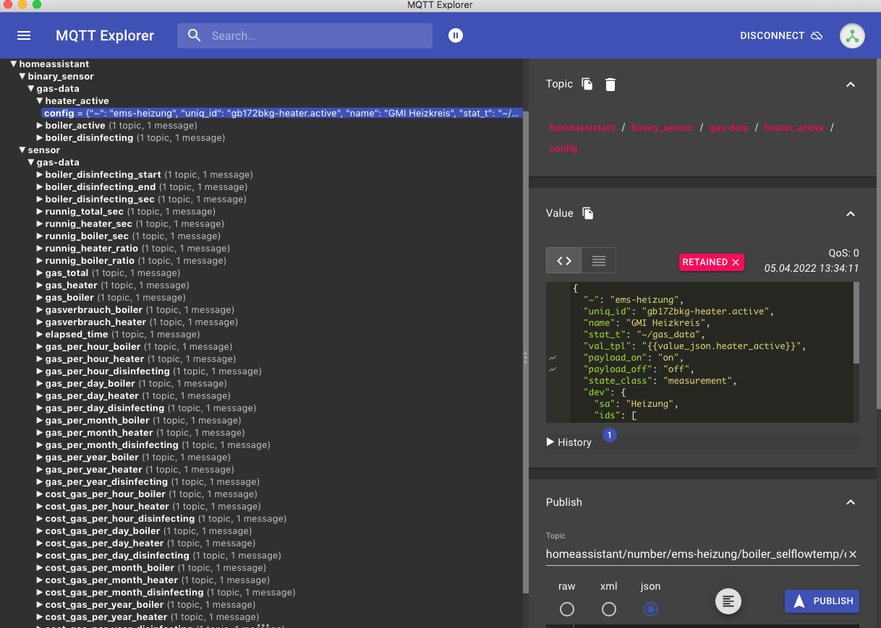881x628 pixels.
Task: Open the hamburger menu
Action: tap(24, 35)
